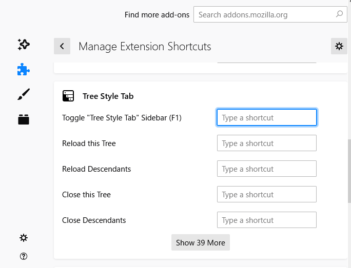351x268 pixels.
Task: Open the Plugins block icon
Action: point(24,119)
